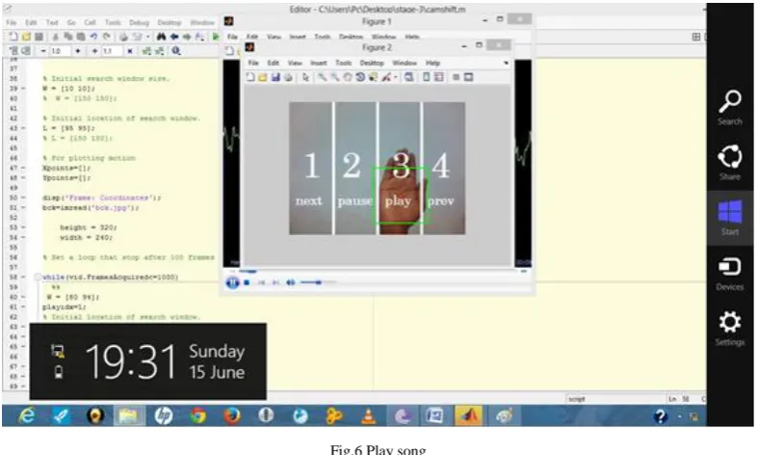Toggle breakpoint dash on line 53
This screenshot has width=758, height=455.
coord(23,227)
